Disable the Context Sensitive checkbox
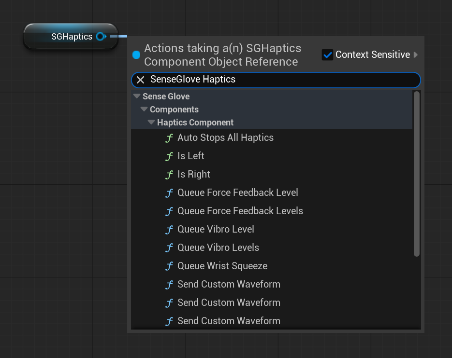 coord(327,55)
